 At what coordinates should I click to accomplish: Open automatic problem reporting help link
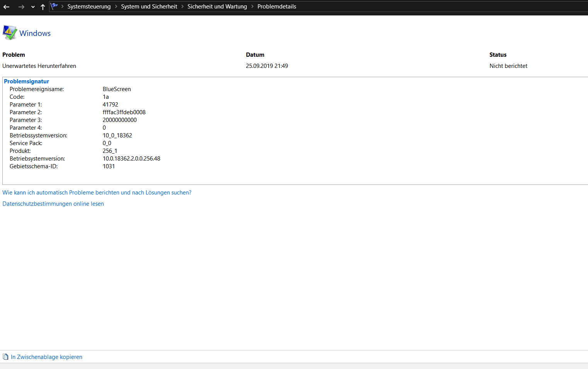(97, 193)
